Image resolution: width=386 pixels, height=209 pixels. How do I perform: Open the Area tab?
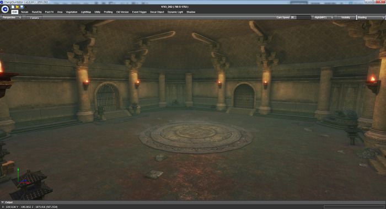(60, 12)
